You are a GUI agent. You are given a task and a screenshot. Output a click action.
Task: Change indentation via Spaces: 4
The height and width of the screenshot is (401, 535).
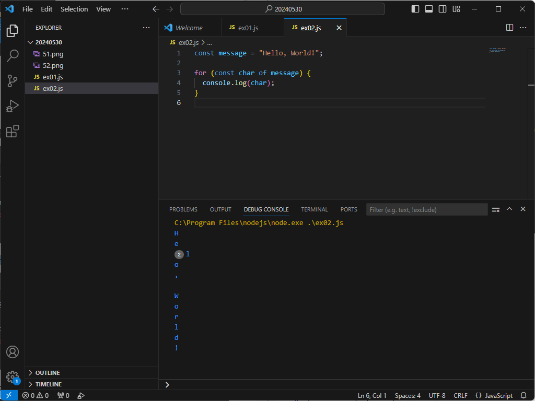click(x=408, y=396)
